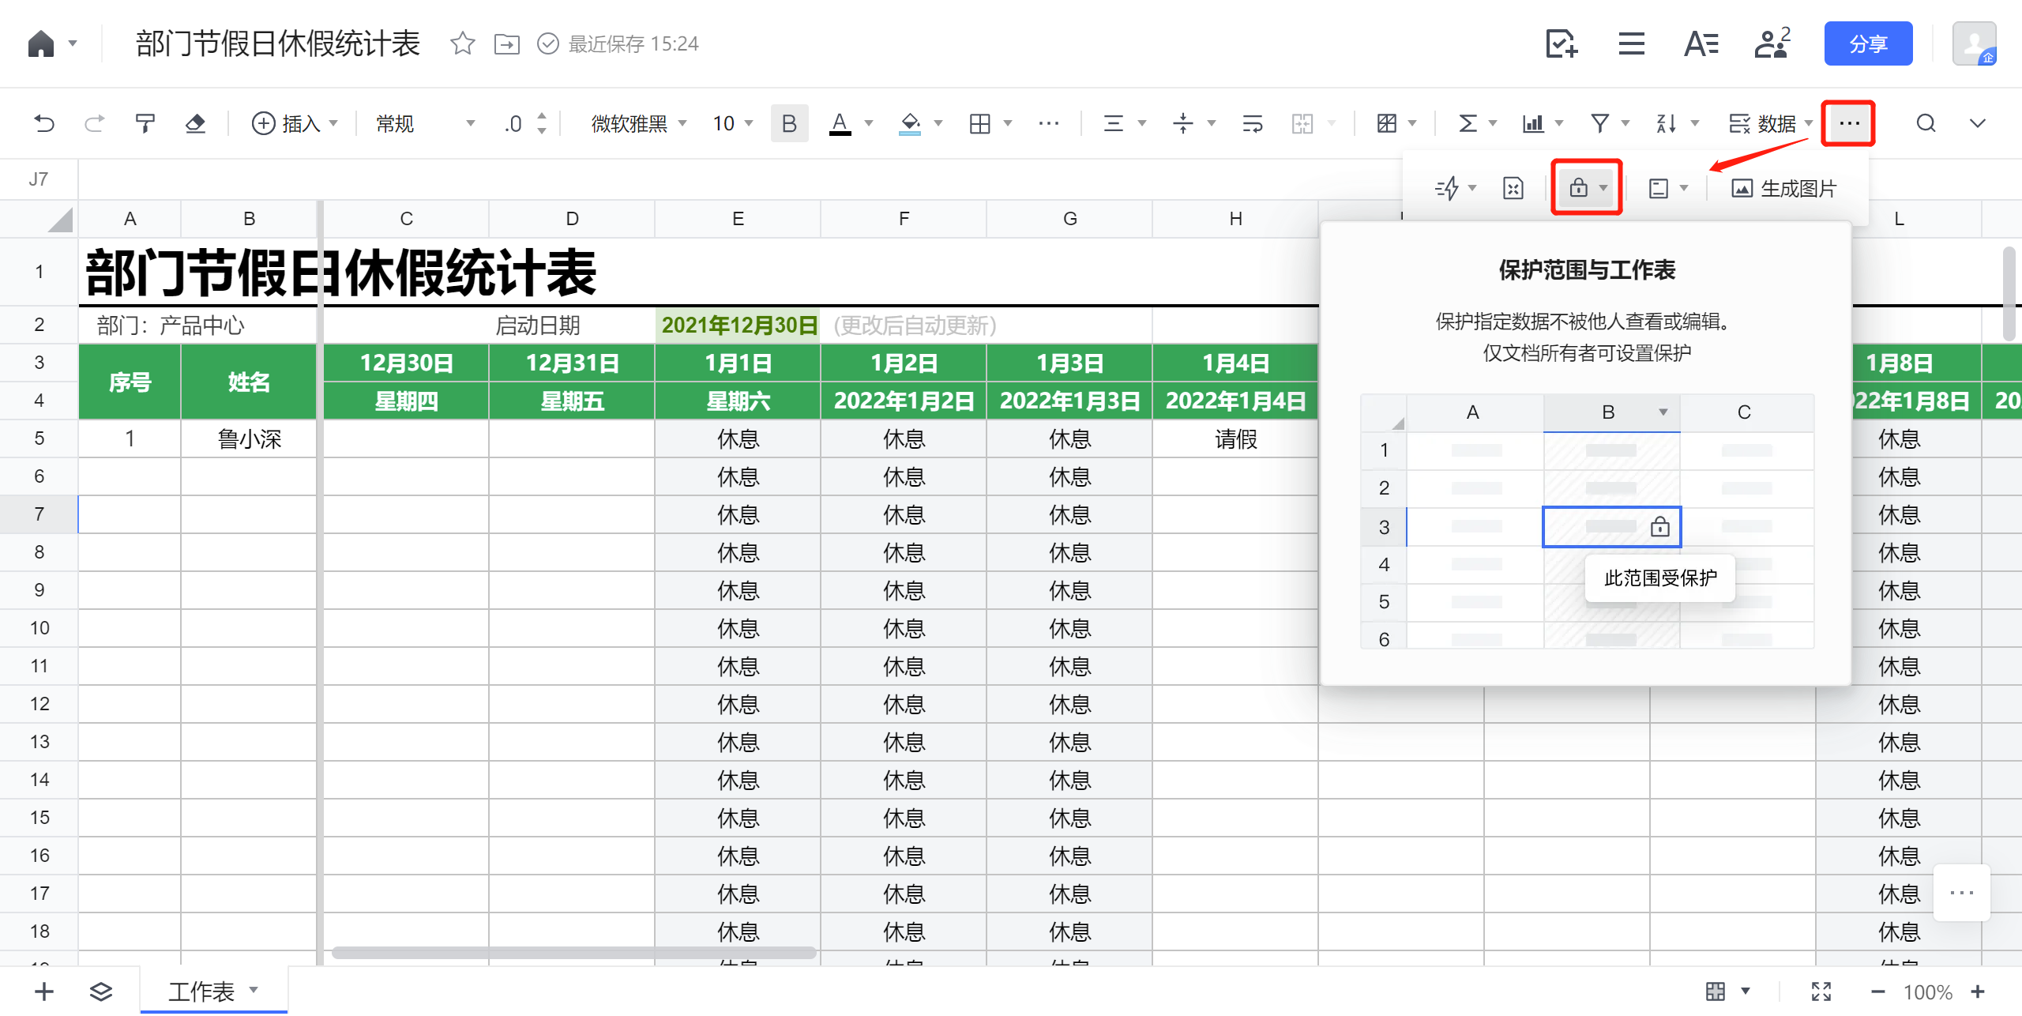Click 生成图片 generate image button

click(x=1785, y=188)
